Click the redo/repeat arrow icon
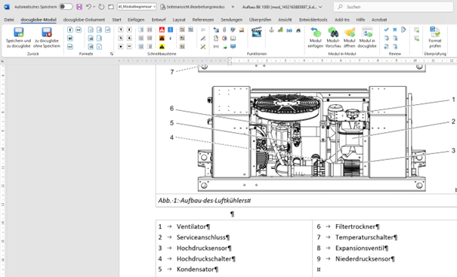This screenshot has width=457, height=277. click(x=101, y=7)
